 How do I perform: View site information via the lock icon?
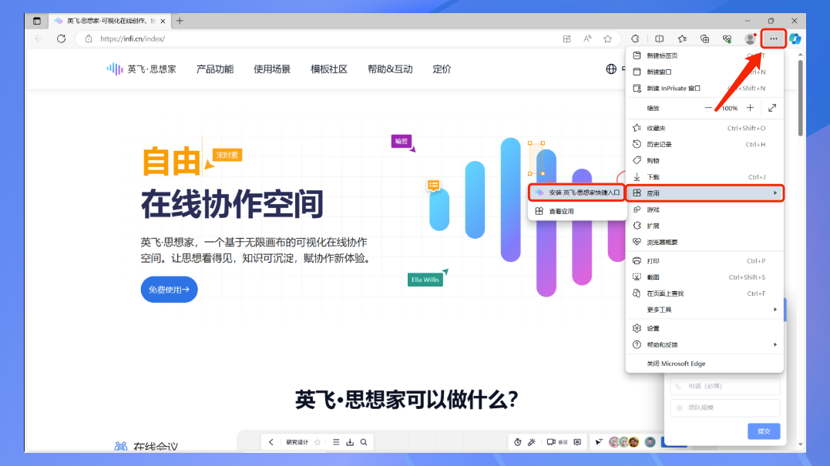[x=89, y=39]
